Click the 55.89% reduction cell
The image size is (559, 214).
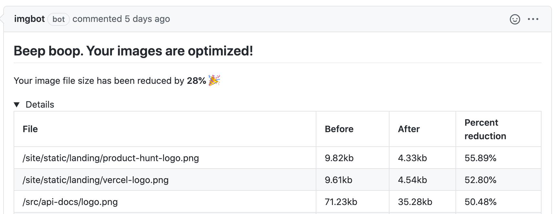coord(480,158)
